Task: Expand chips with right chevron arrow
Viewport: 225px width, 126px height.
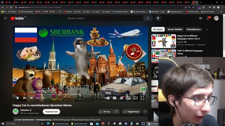Action: pos(207,29)
